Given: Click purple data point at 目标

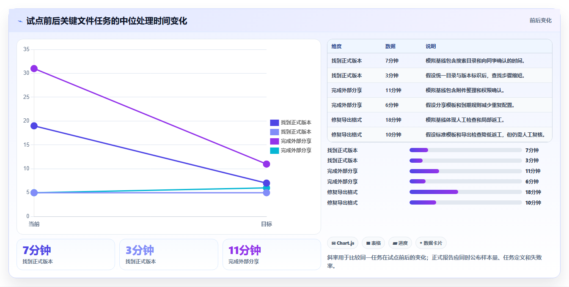Looking at the screenshot, I should [x=267, y=164].
